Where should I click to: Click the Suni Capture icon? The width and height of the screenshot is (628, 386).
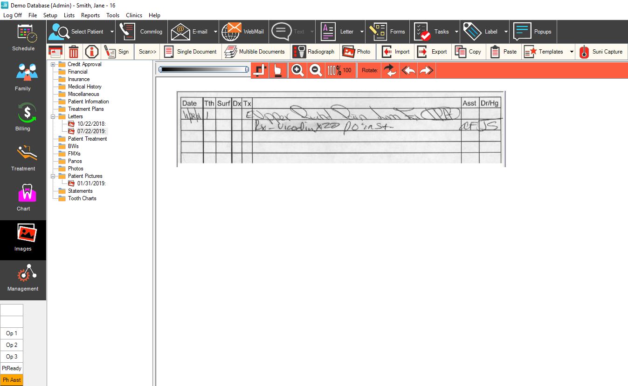[x=601, y=51]
